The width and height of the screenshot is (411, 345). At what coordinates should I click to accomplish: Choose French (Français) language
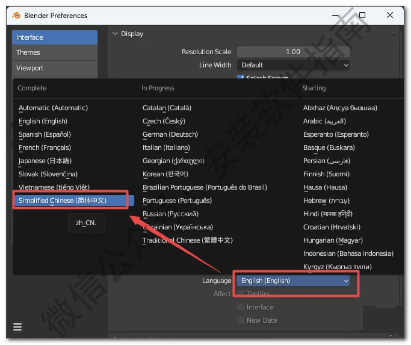pos(45,147)
